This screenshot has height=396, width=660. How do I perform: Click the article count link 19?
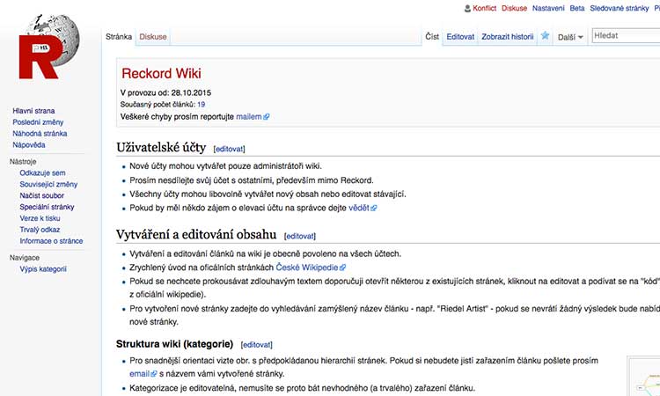201,104
